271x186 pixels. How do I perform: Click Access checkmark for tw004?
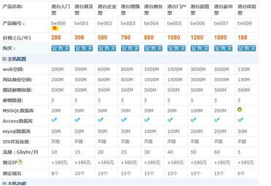click(147, 120)
